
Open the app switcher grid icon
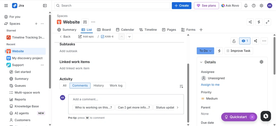coord(6,6)
